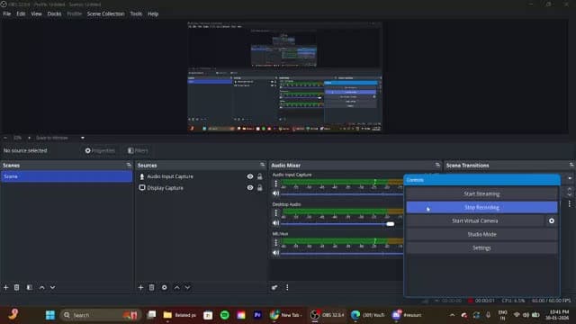Open Audio Mixer dock pop-out icon
Viewport: 576px width, 324px height.
437,165
